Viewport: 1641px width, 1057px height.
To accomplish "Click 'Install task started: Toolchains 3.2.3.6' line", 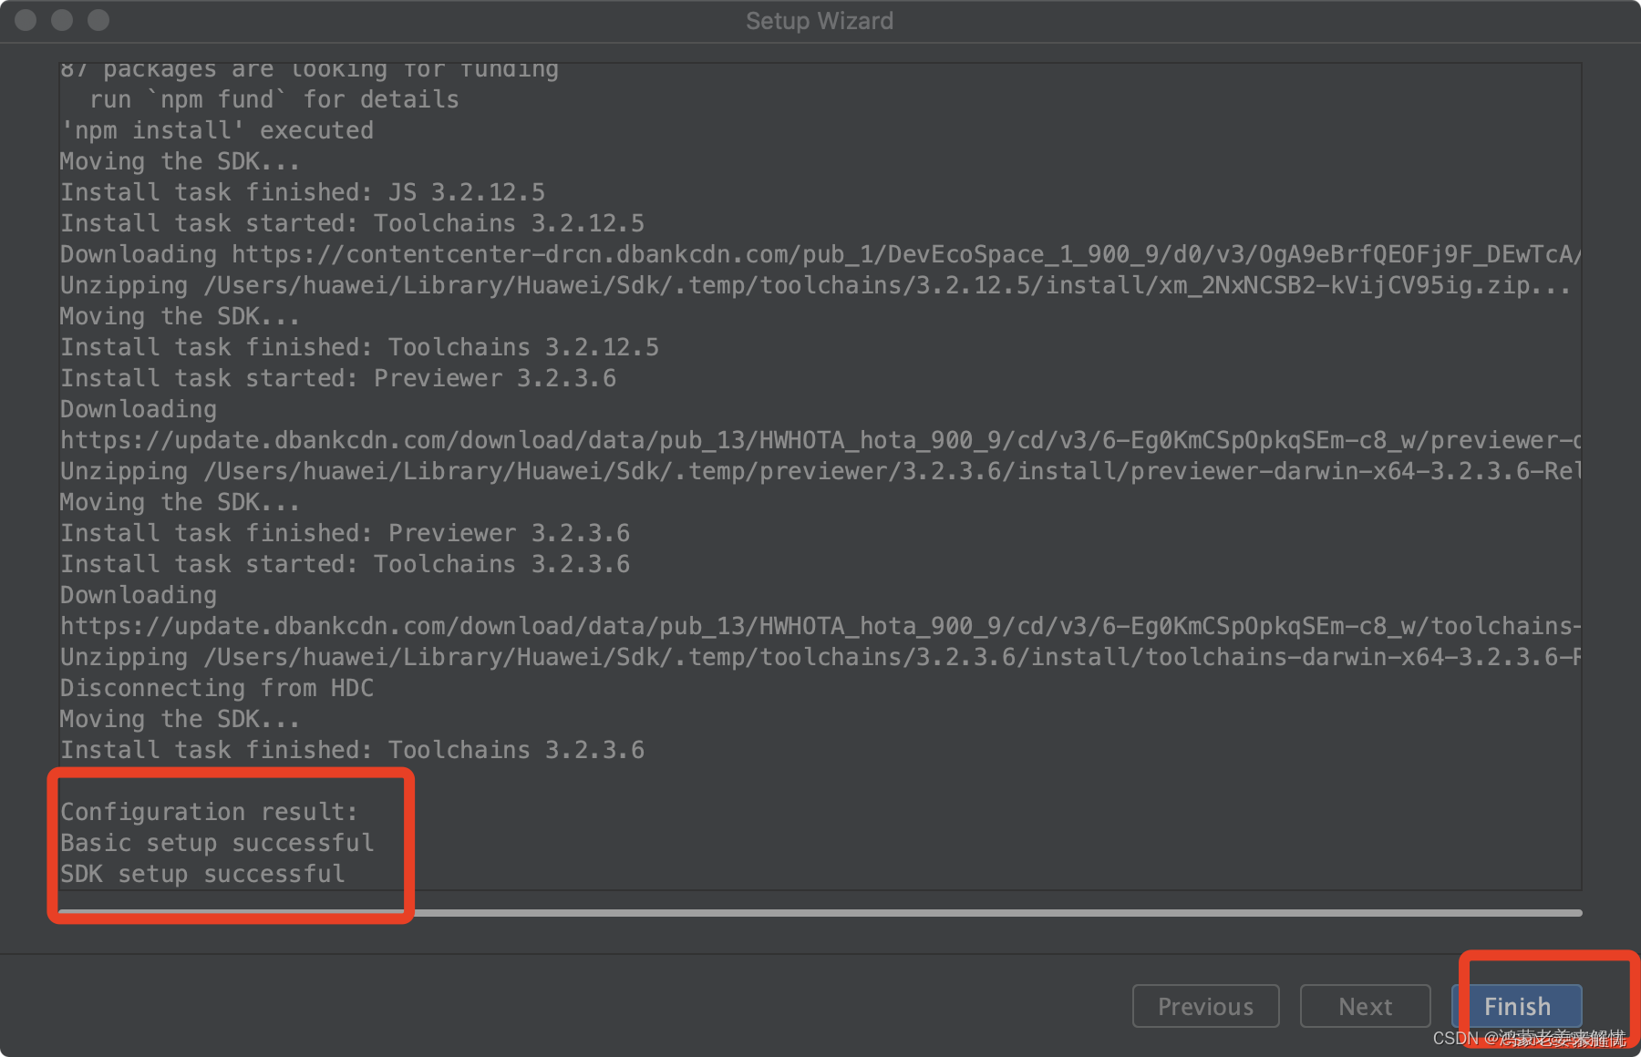I will coord(345,564).
